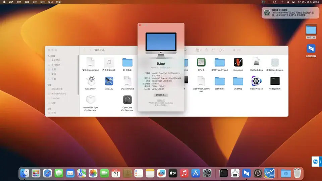The width and height of the screenshot is (322, 181).
Task: Click the Finder sidebar scrollbar
Action: 78,75
